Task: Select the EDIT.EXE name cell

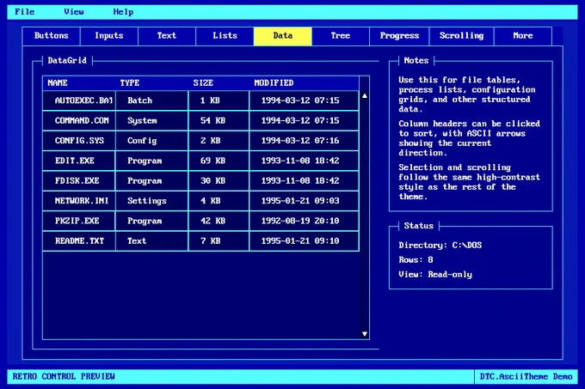Action: click(x=79, y=161)
